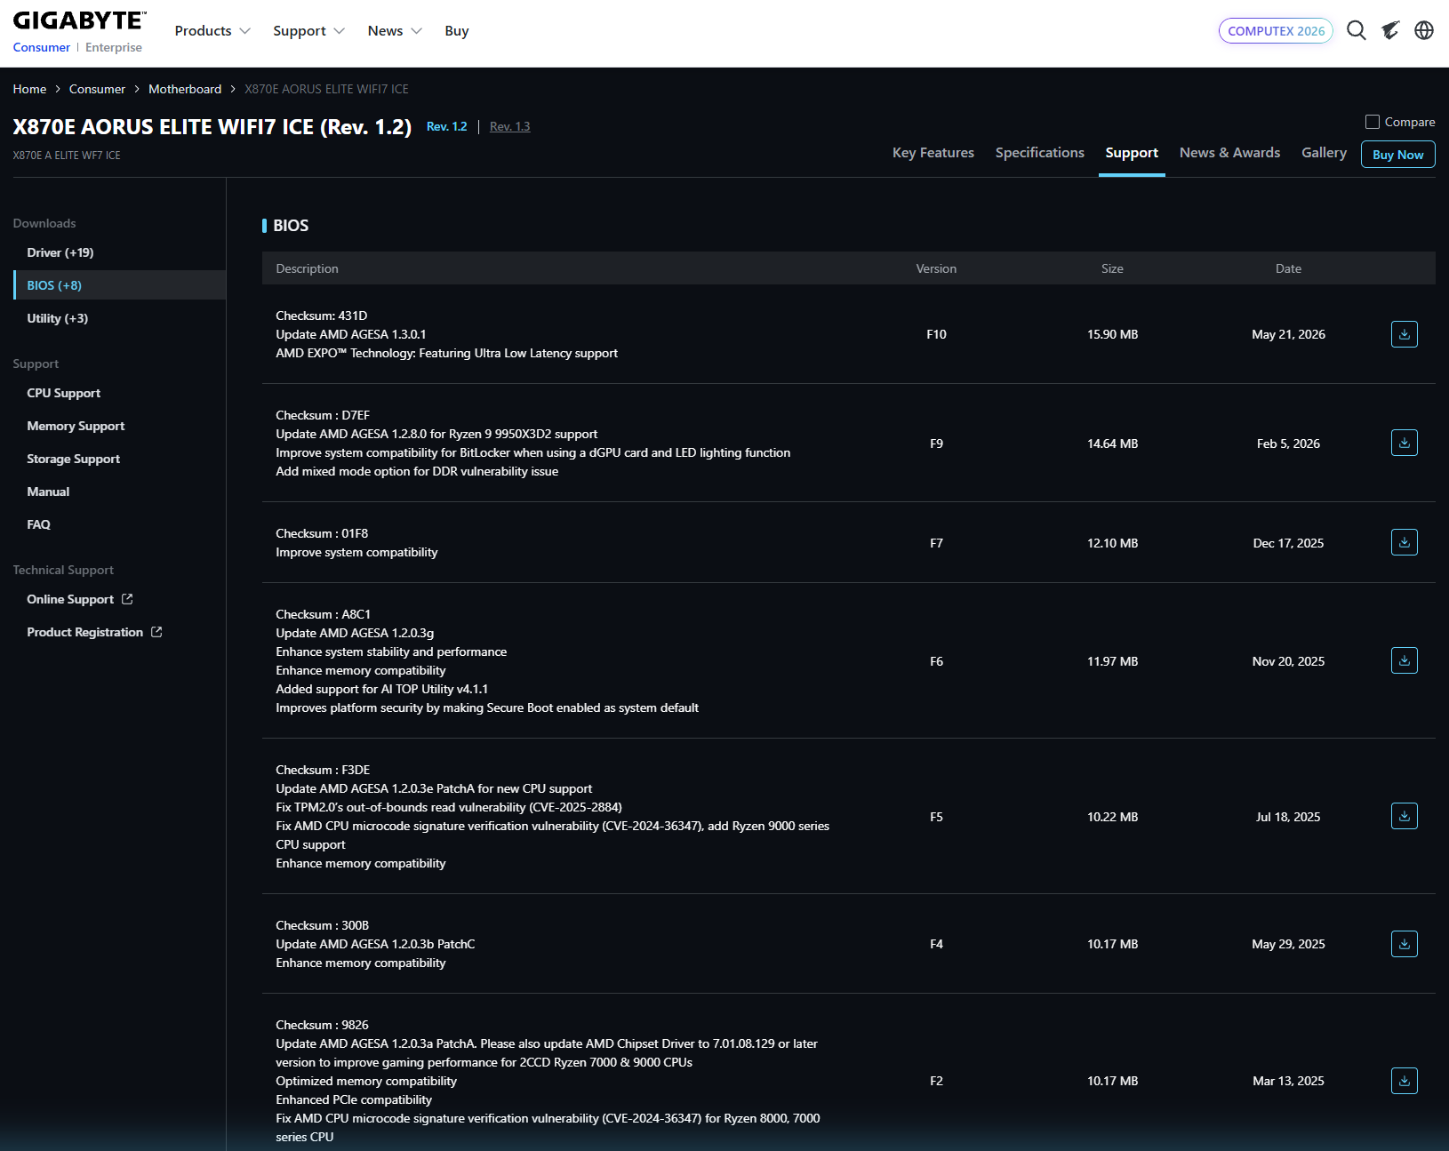1449x1151 pixels.
Task: Open Online Support page
Action: (x=70, y=599)
